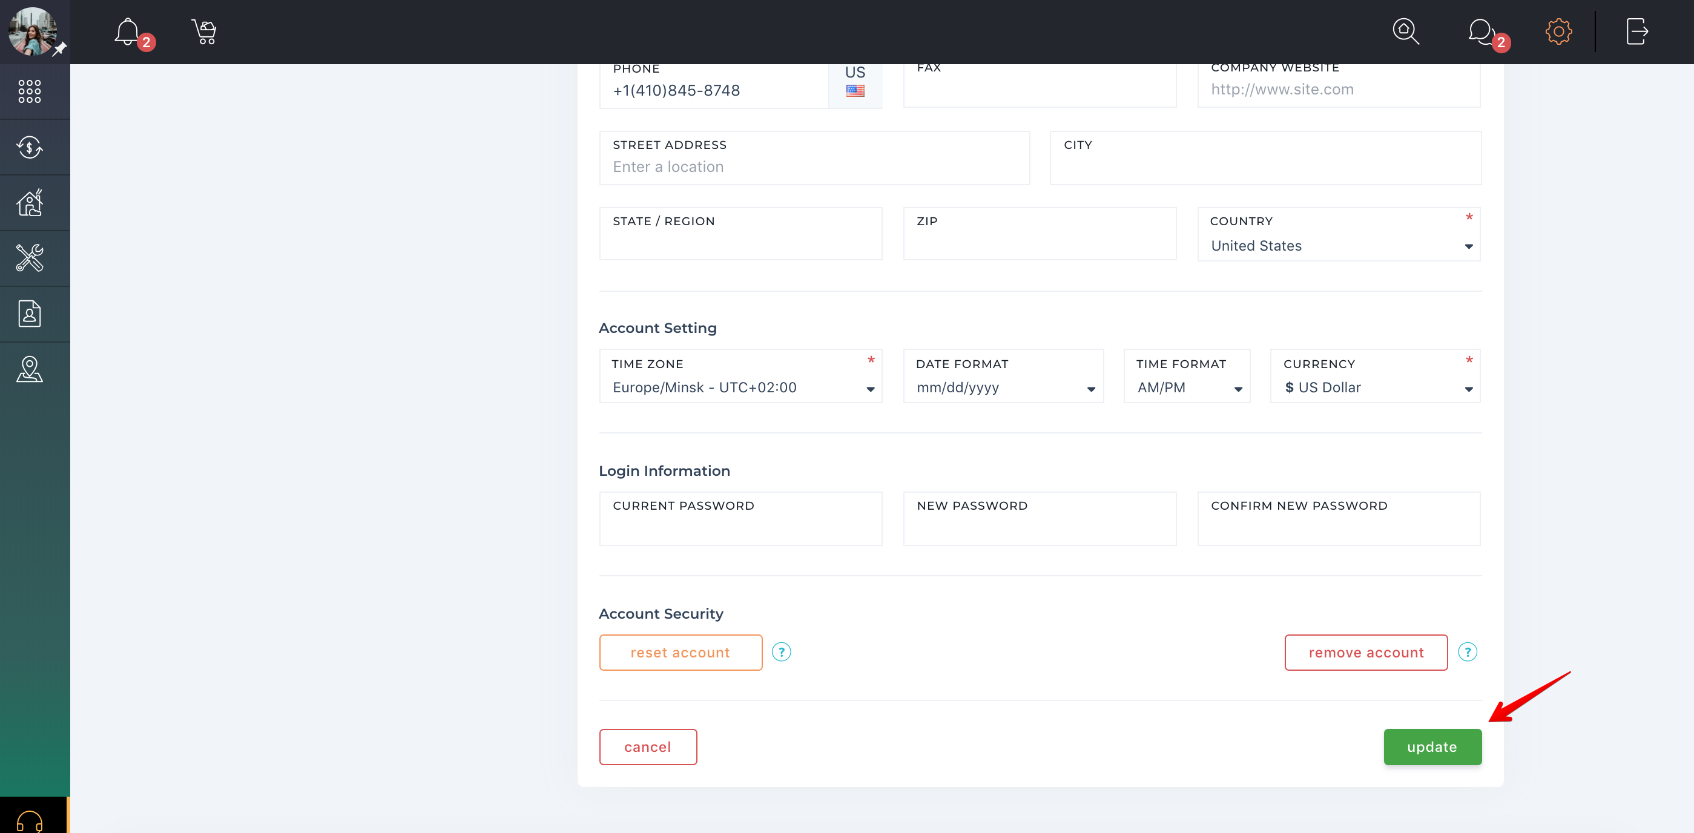Image resolution: width=1694 pixels, height=833 pixels.
Task: Expand the Currency dropdown
Action: [x=1375, y=376]
